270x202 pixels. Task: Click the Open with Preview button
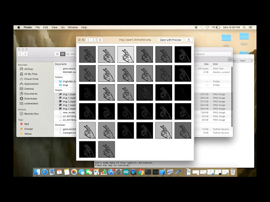pyautogui.click(x=170, y=40)
